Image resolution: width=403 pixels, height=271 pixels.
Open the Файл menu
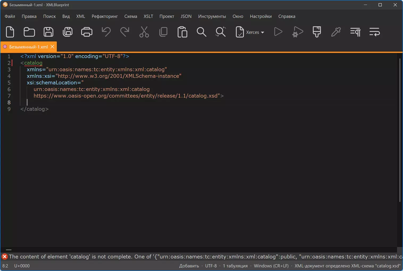point(10,16)
